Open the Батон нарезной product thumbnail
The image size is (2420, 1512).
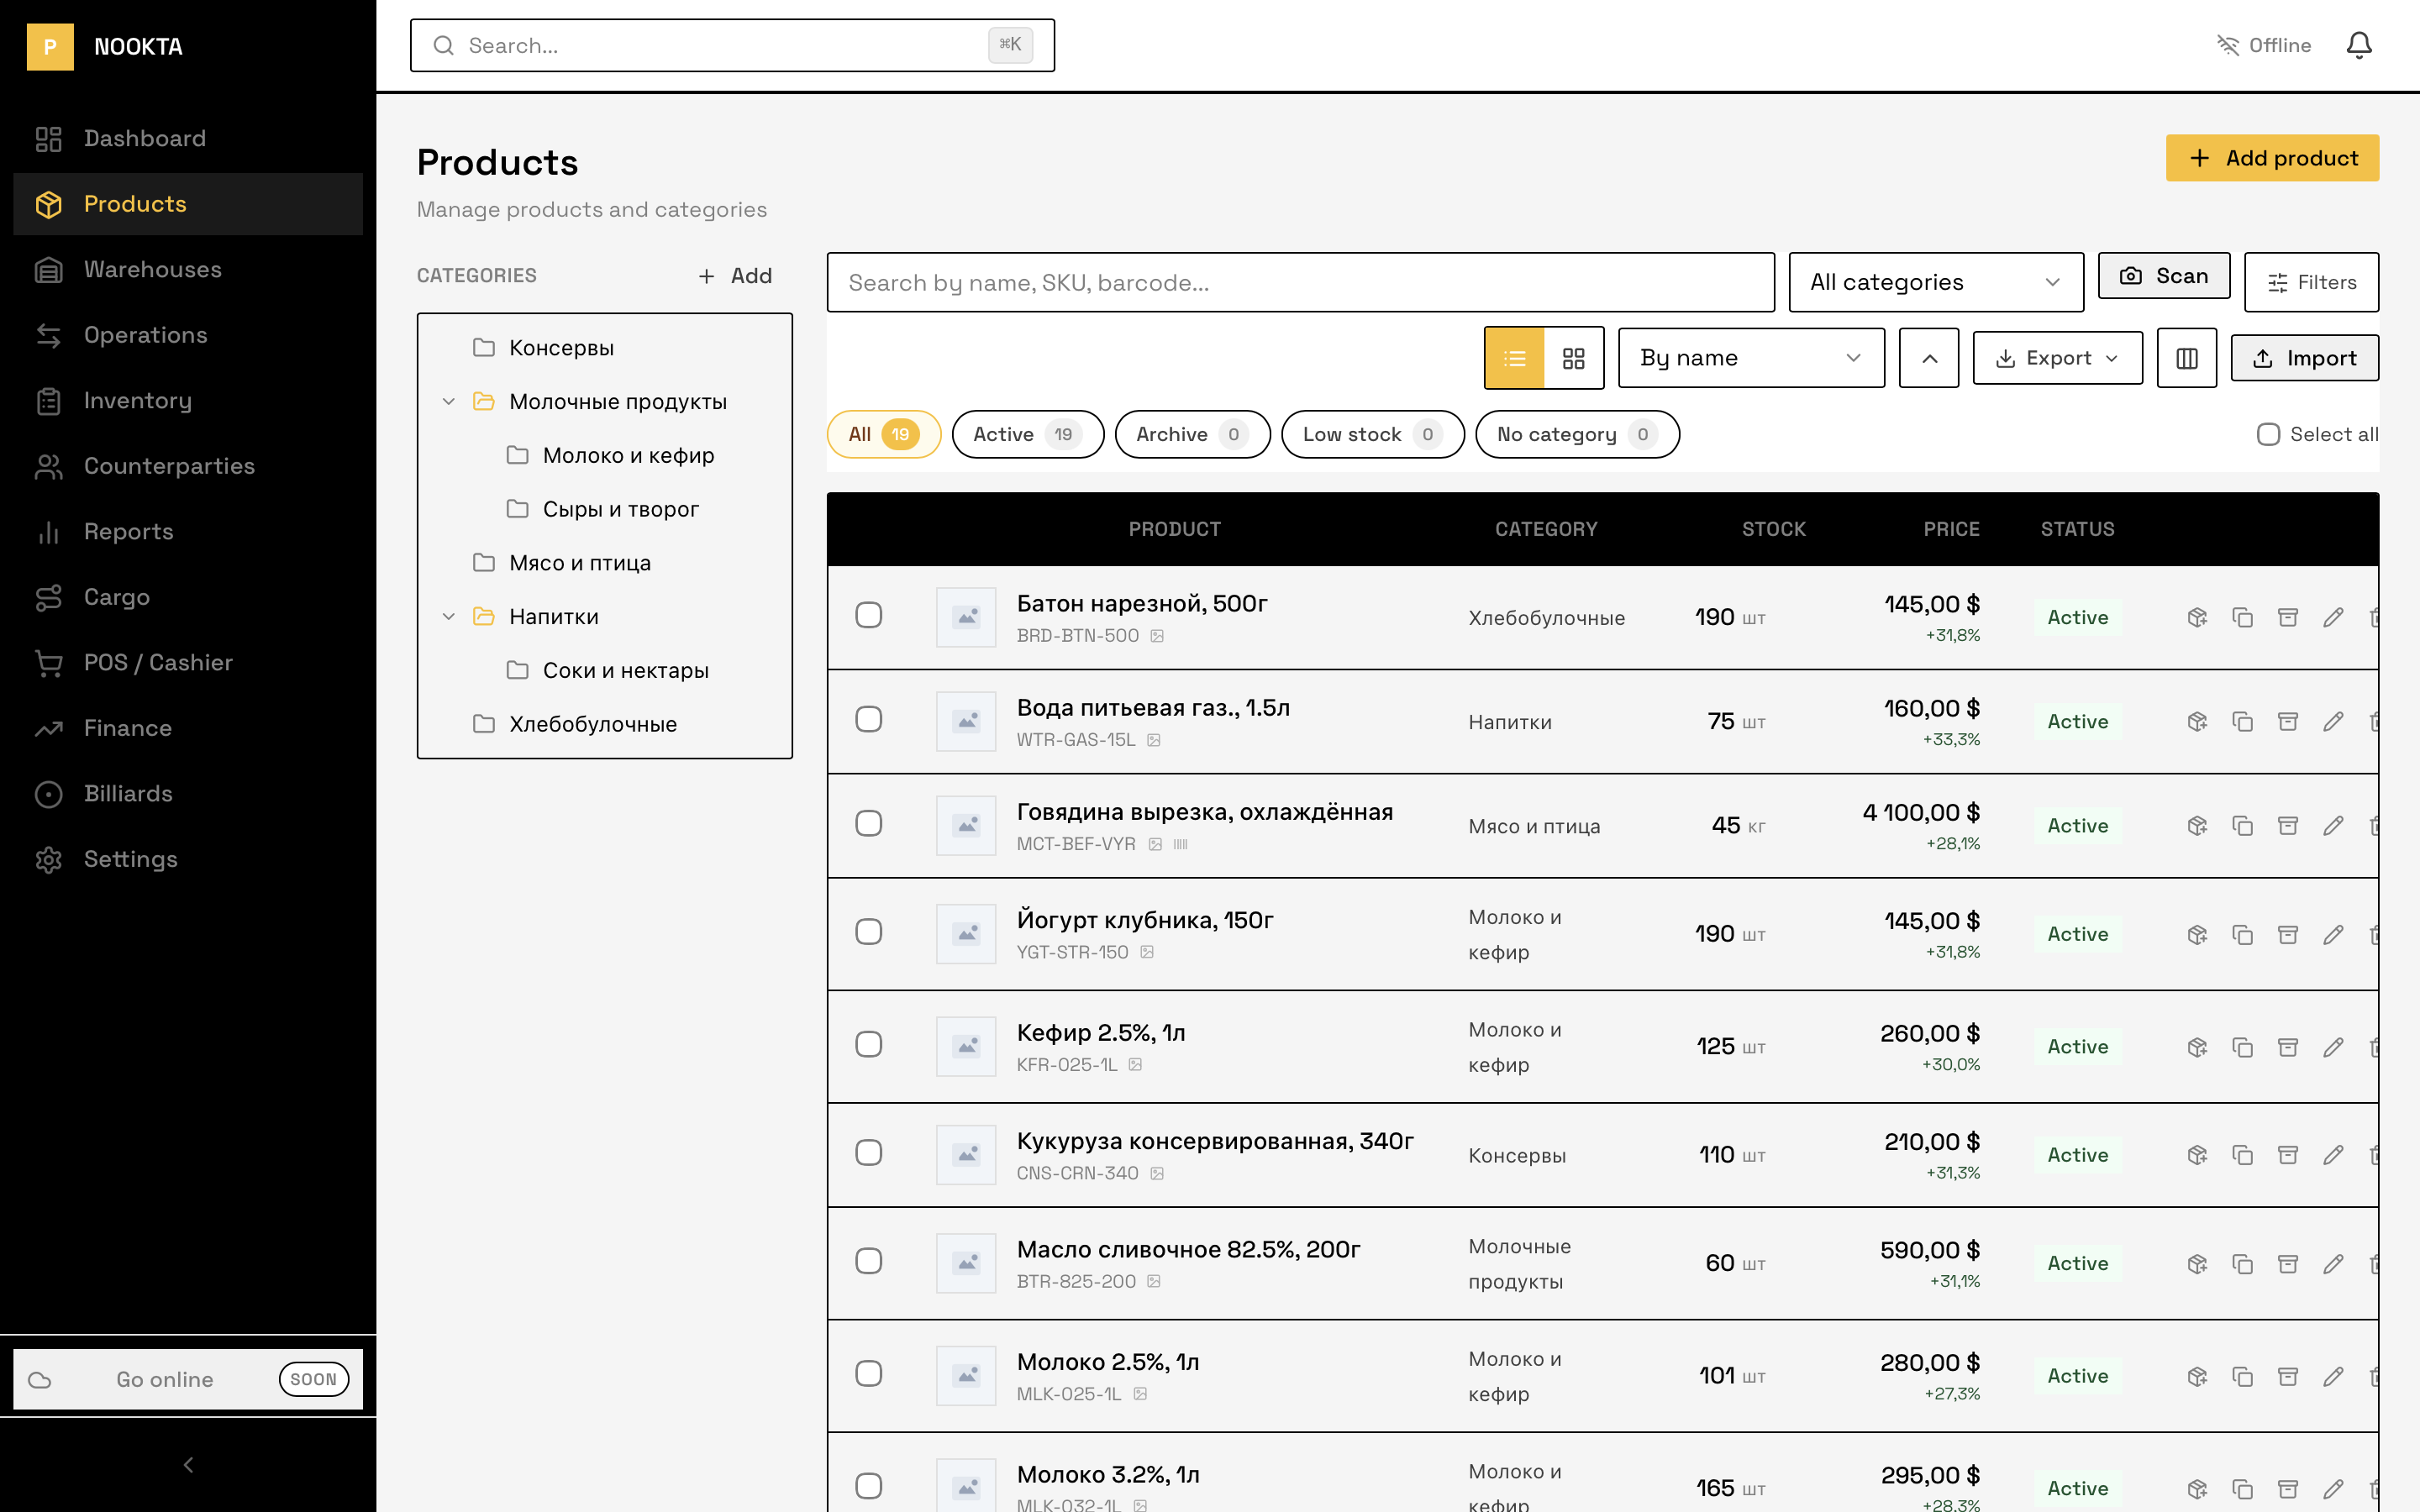pyautogui.click(x=966, y=617)
